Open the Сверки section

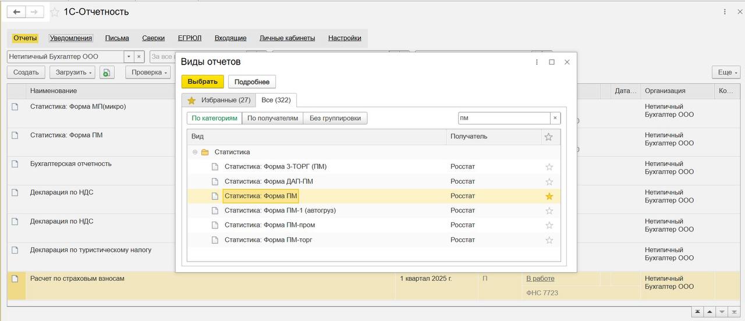point(153,38)
